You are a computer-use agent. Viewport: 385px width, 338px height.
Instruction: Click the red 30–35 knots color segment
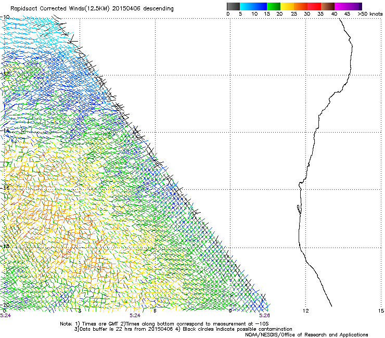(314, 6)
